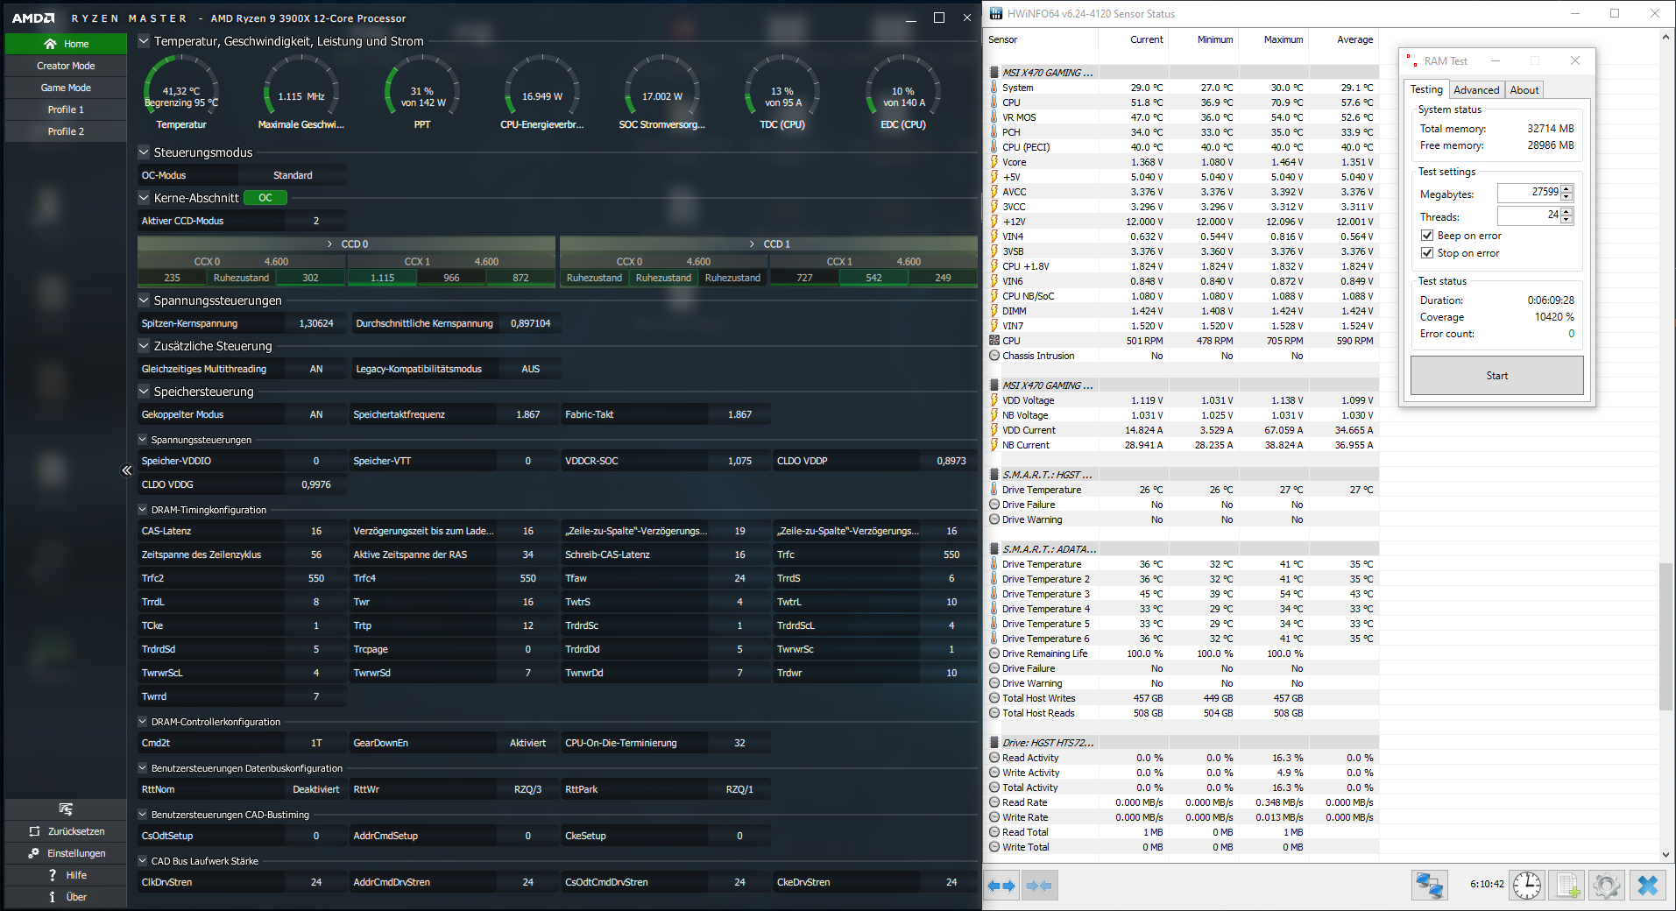Collapse the Zusätzliche Steuerung section
1676x911 pixels.
click(144, 346)
